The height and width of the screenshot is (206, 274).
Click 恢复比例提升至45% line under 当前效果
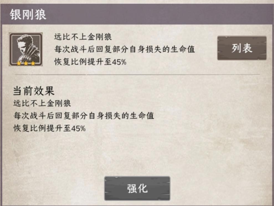click(x=49, y=128)
